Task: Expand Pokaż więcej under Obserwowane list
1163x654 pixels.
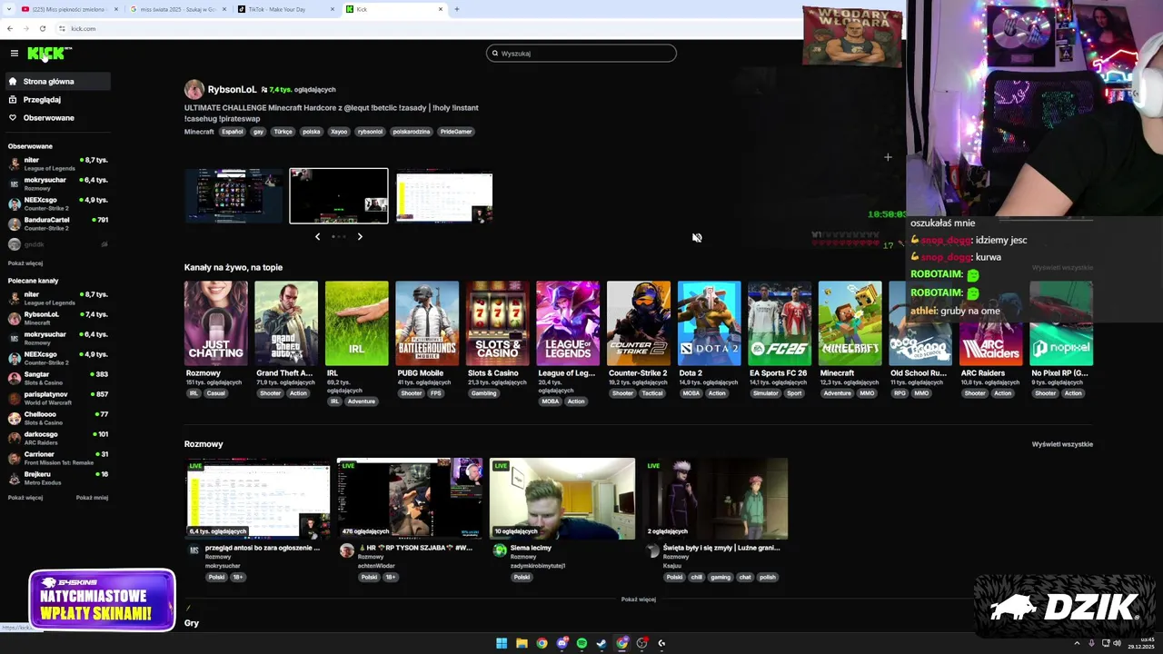Action: (x=25, y=263)
